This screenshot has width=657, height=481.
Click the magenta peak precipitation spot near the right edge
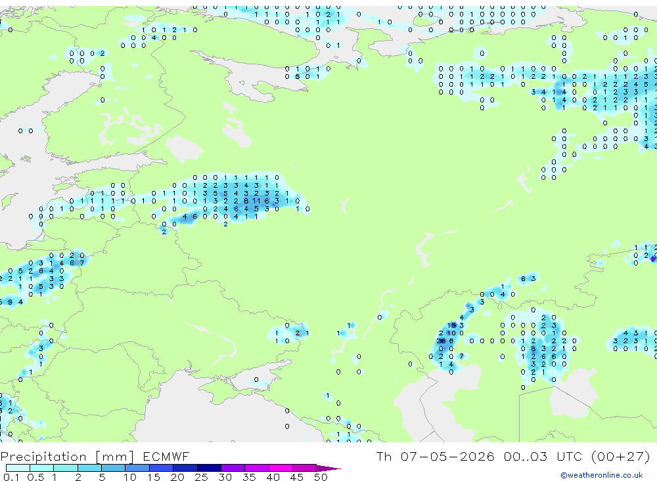653,259
